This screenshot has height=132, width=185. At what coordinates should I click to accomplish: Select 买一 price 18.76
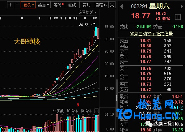click(x=145, y=68)
